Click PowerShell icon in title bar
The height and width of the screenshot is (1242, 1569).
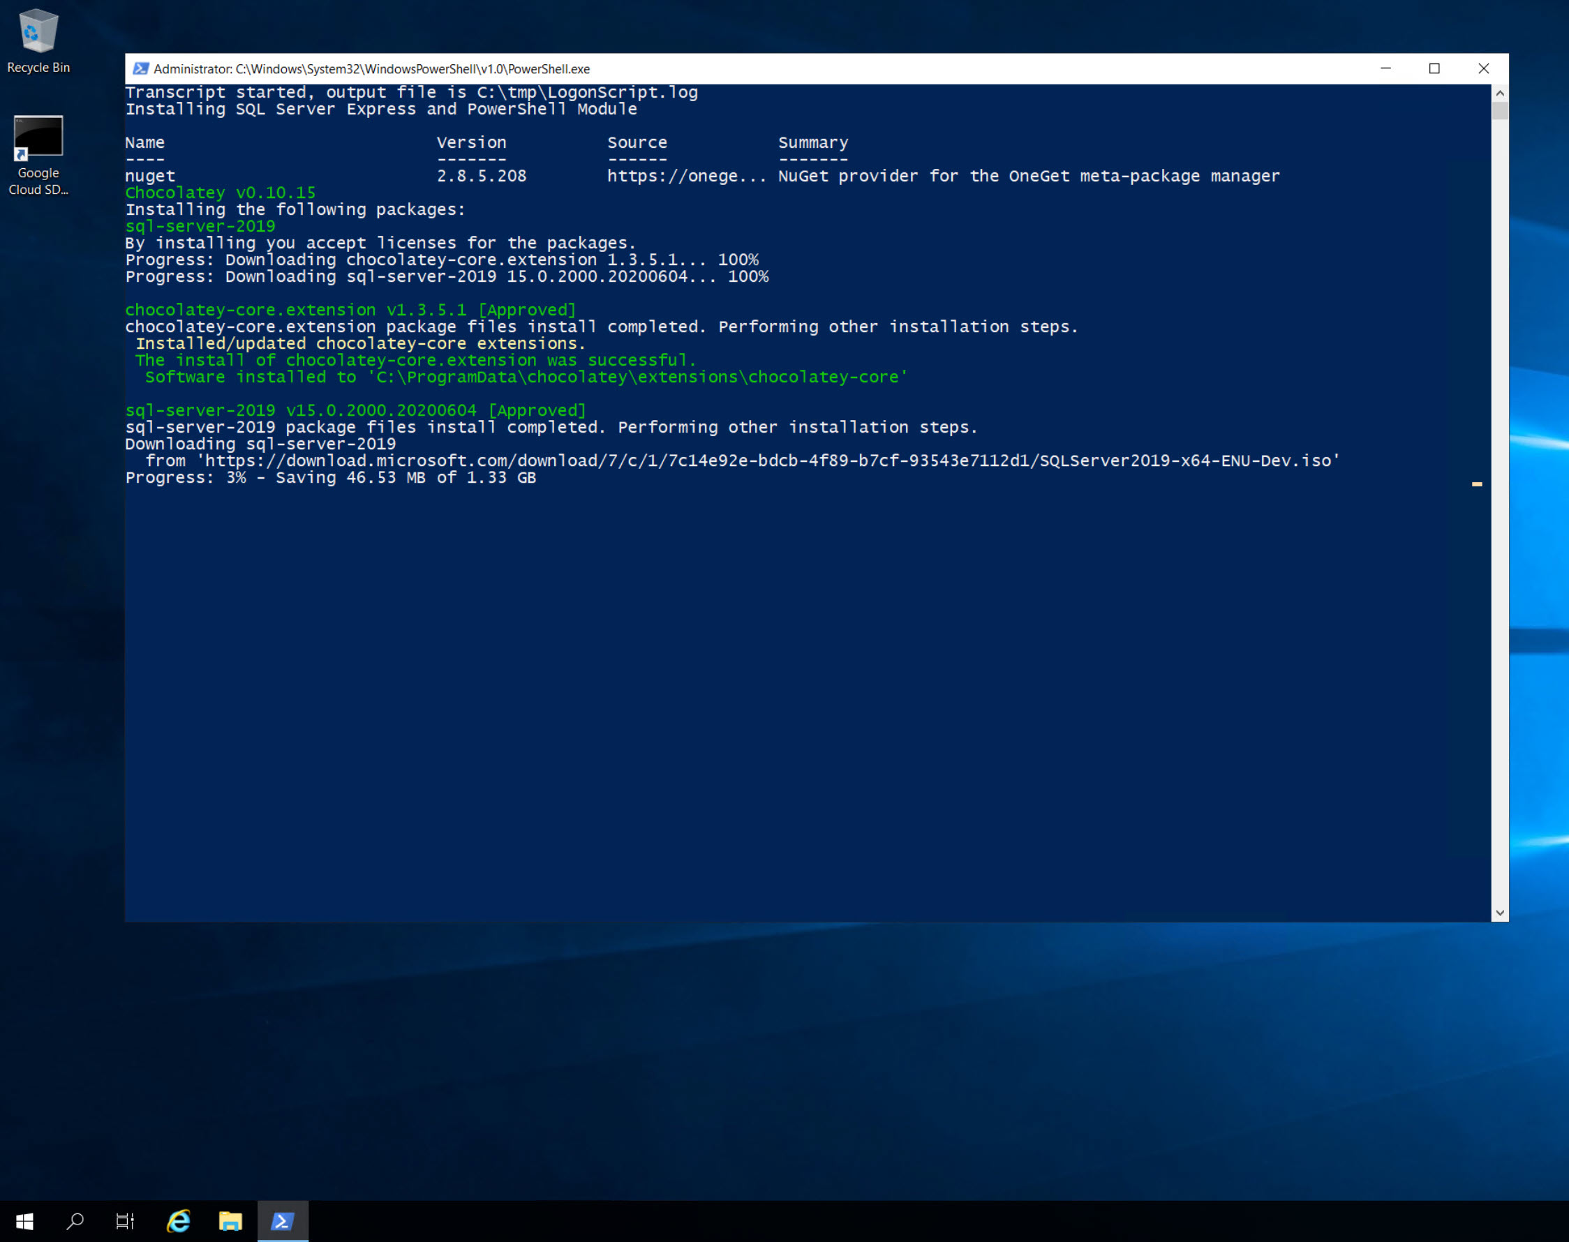[x=141, y=68]
